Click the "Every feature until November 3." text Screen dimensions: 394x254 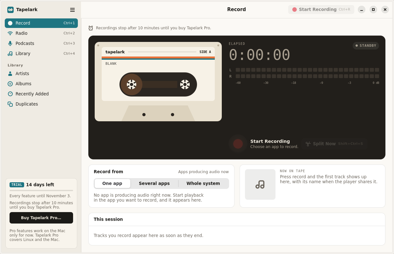40,196
